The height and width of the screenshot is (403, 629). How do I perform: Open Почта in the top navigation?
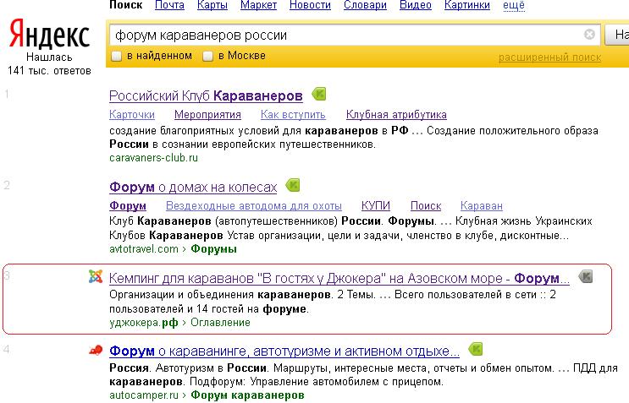click(x=169, y=5)
